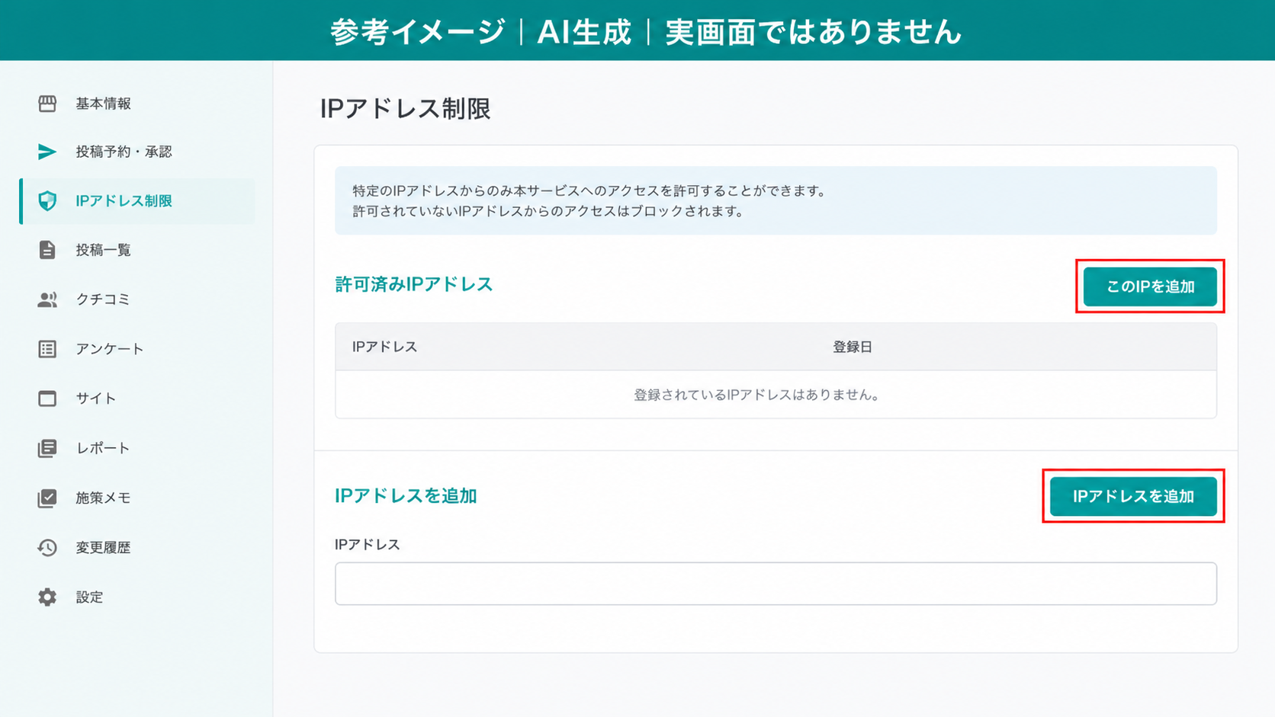The height and width of the screenshot is (717, 1275).
Task: Click the 登録日 column header
Action: [853, 347]
